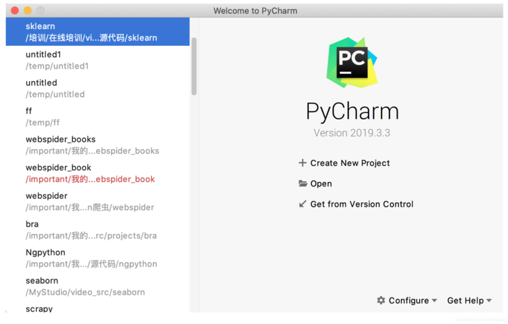This screenshot has height=324, width=508.
Task: Open the Configure menu label
Action: pyautogui.click(x=409, y=301)
